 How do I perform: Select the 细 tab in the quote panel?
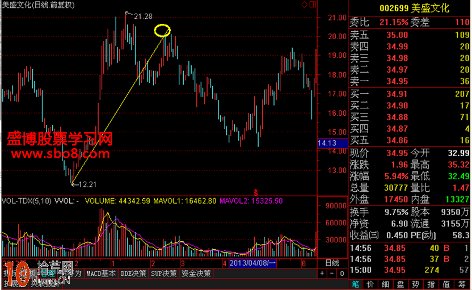(x=385, y=284)
